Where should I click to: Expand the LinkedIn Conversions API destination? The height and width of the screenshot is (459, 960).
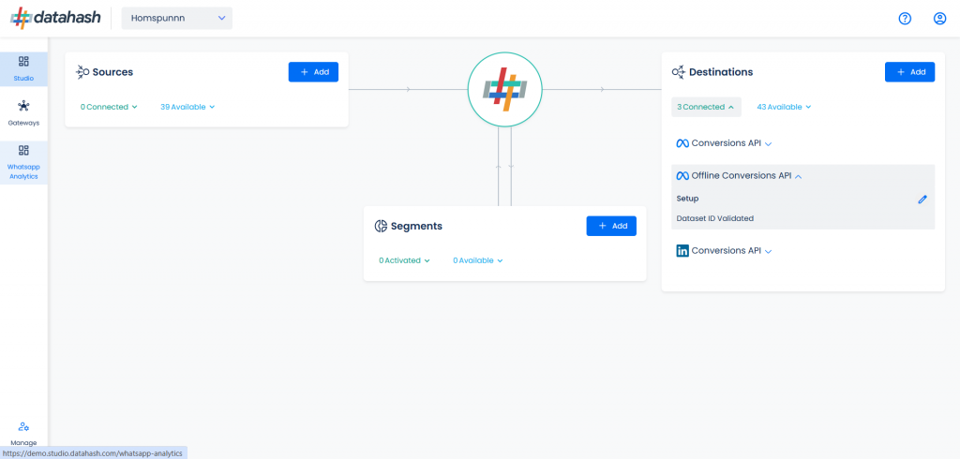724,251
